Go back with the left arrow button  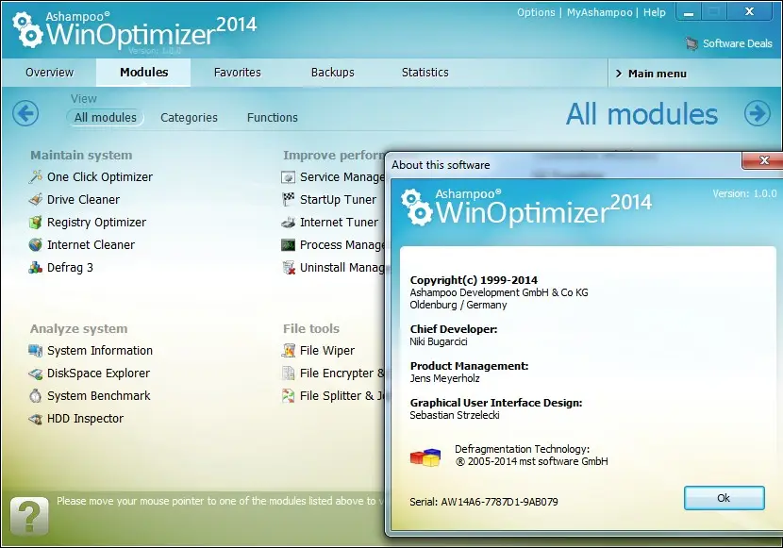coord(25,113)
